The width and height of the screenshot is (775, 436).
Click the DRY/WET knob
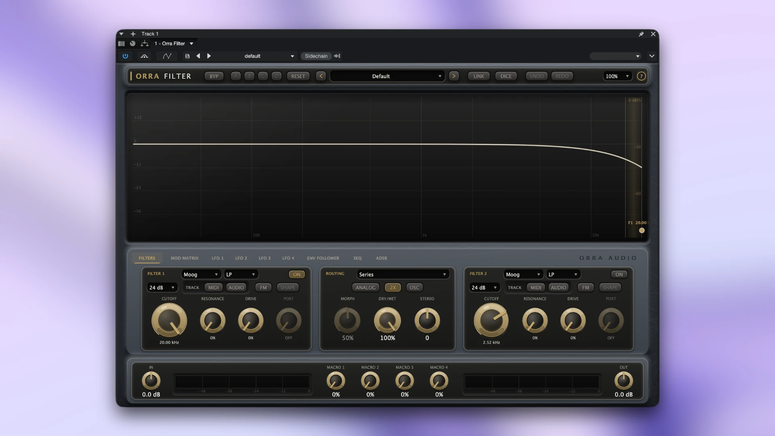click(387, 321)
